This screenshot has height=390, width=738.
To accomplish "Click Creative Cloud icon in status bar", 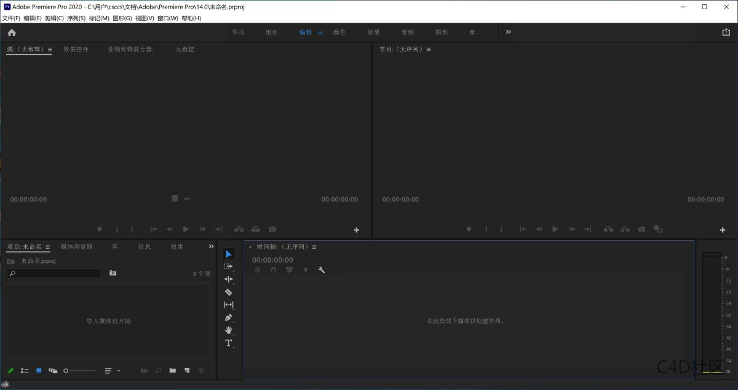I will pyautogui.click(x=6, y=384).
